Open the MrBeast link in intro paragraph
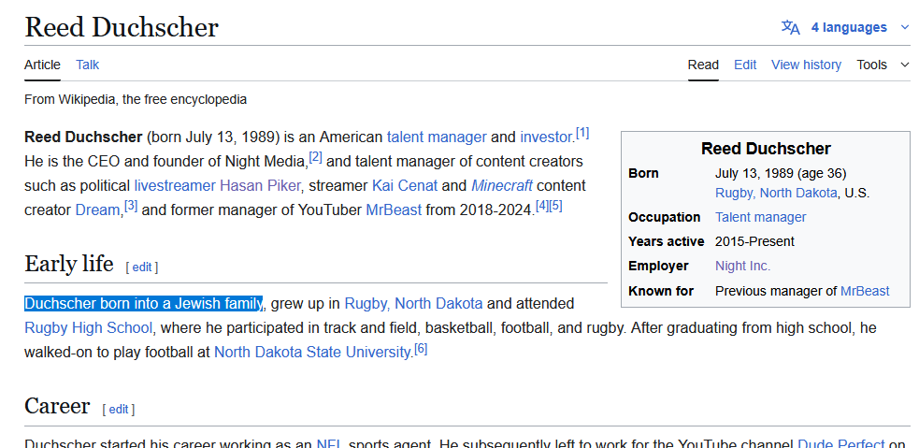Screen dimensions: 919x448 point(394,210)
